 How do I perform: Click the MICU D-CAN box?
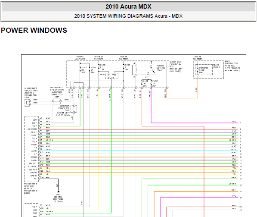point(111,76)
